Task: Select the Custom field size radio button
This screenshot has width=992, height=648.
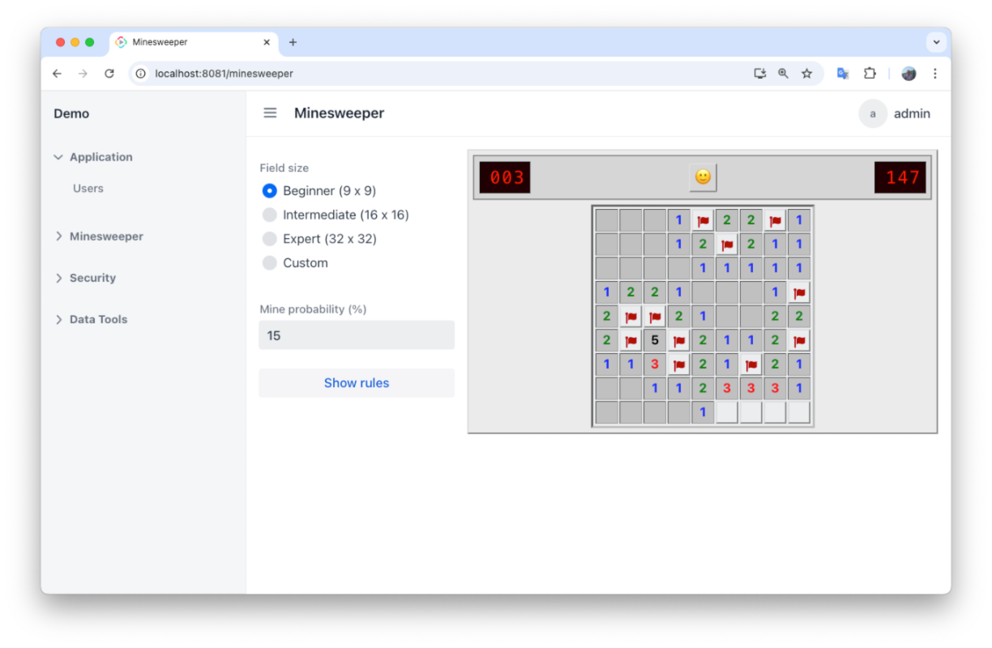Action: 270,263
